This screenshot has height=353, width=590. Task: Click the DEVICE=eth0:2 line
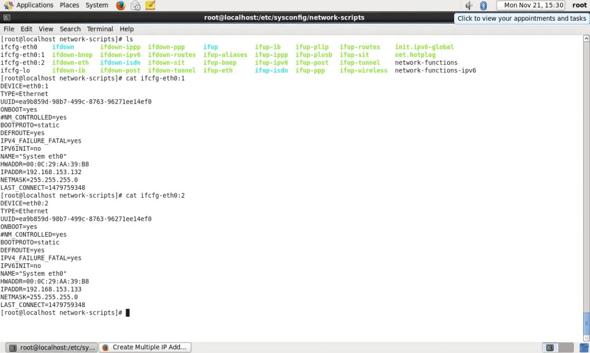click(24, 203)
